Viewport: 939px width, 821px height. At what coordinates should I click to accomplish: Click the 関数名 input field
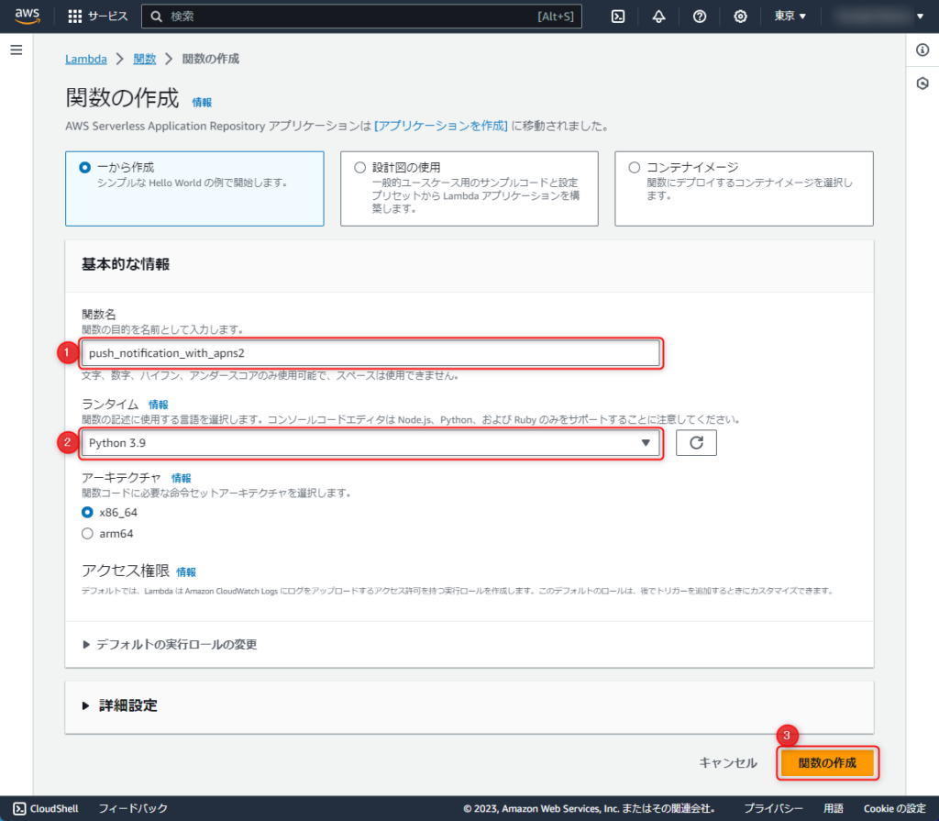370,353
